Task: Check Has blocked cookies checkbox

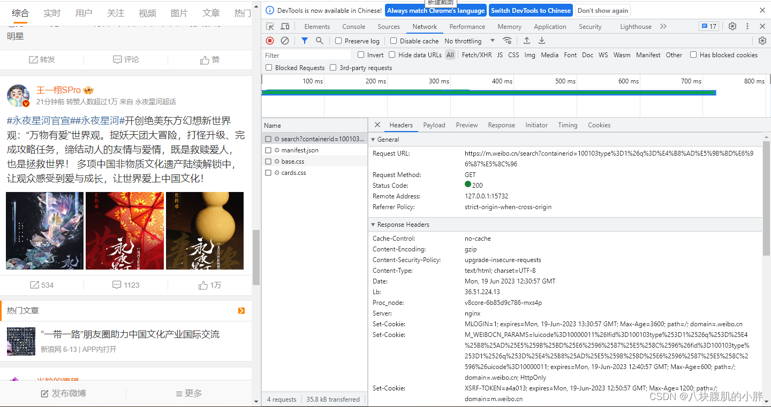Action: point(693,55)
